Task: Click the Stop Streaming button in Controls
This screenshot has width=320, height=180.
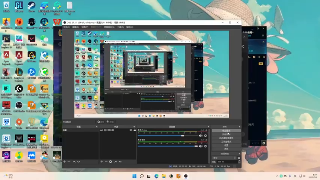Action: pos(226,131)
